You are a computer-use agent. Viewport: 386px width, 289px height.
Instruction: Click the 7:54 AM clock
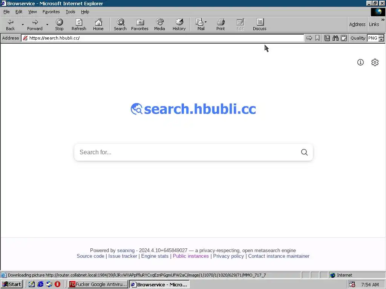(370, 284)
